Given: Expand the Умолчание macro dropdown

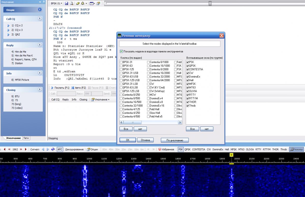Looking at the screenshot, I should tap(100, 100).
